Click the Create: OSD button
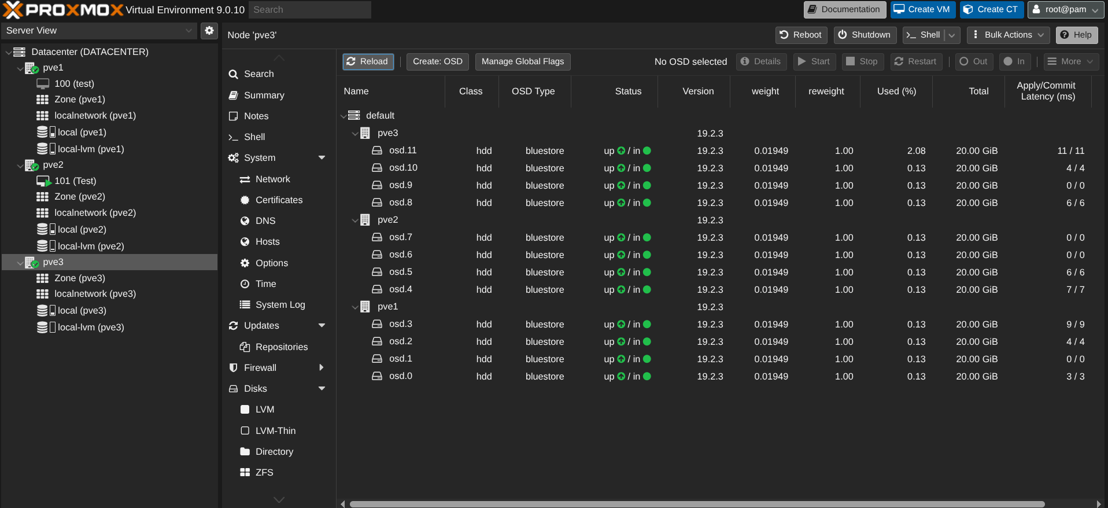The height and width of the screenshot is (508, 1108). [437, 62]
